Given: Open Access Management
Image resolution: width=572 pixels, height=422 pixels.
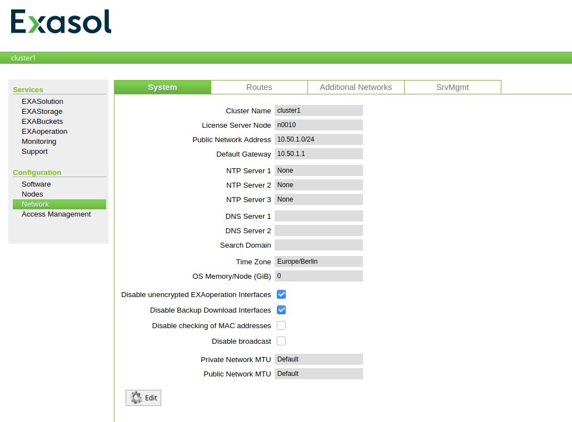Looking at the screenshot, I should coord(56,214).
